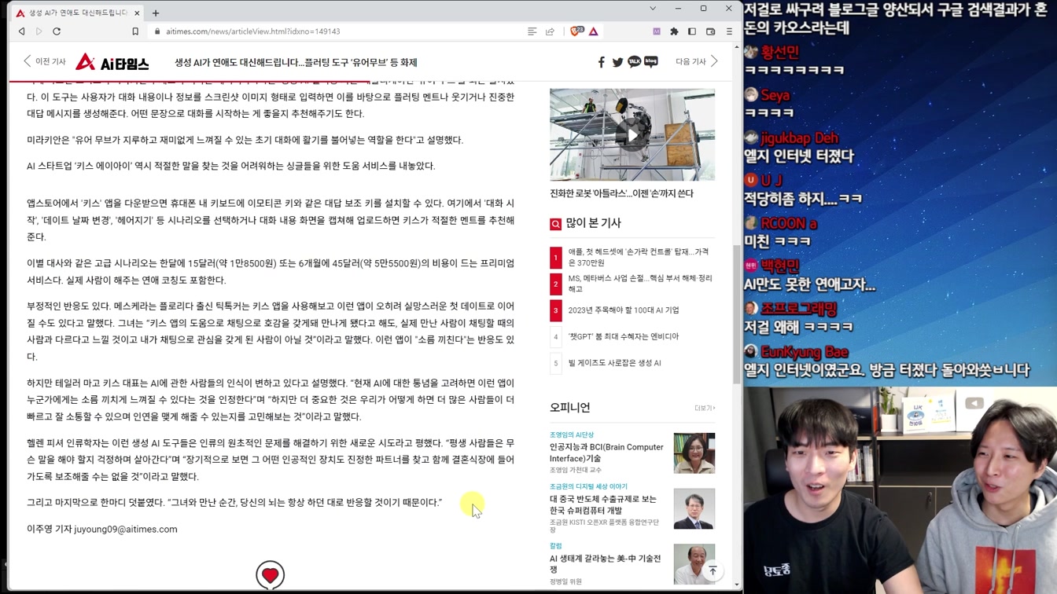Open the Brave Rewards triangle icon
Viewport: 1057px width, 594px height.
coord(594,31)
